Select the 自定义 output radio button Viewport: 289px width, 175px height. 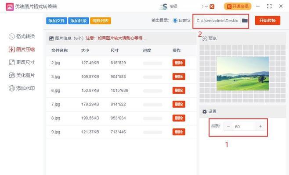pos(175,21)
